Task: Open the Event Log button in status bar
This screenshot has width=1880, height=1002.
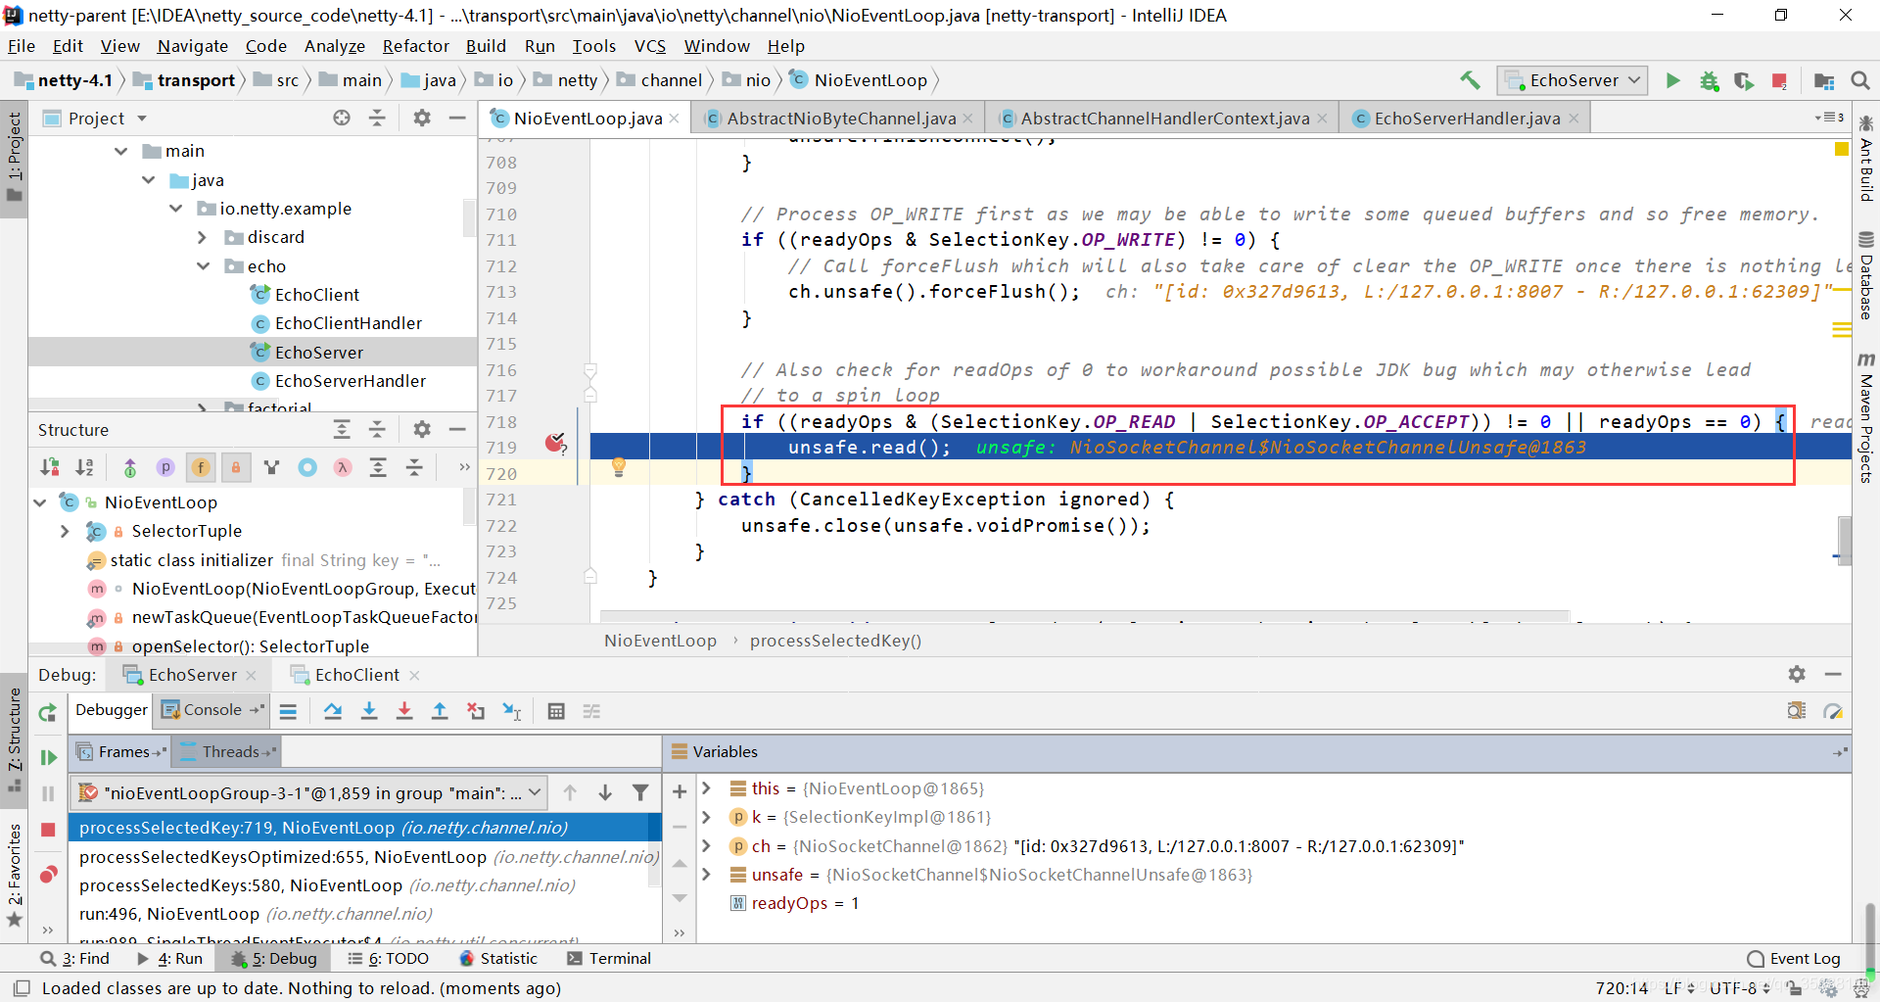Action: click(x=1794, y=959)
